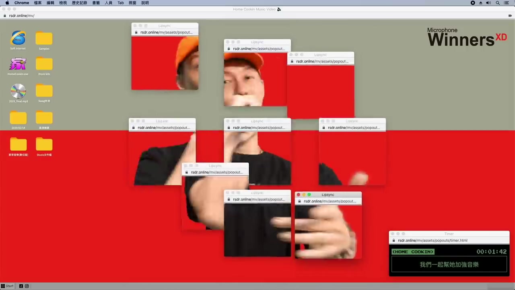Open the 視窗 menu

point(132,3)
